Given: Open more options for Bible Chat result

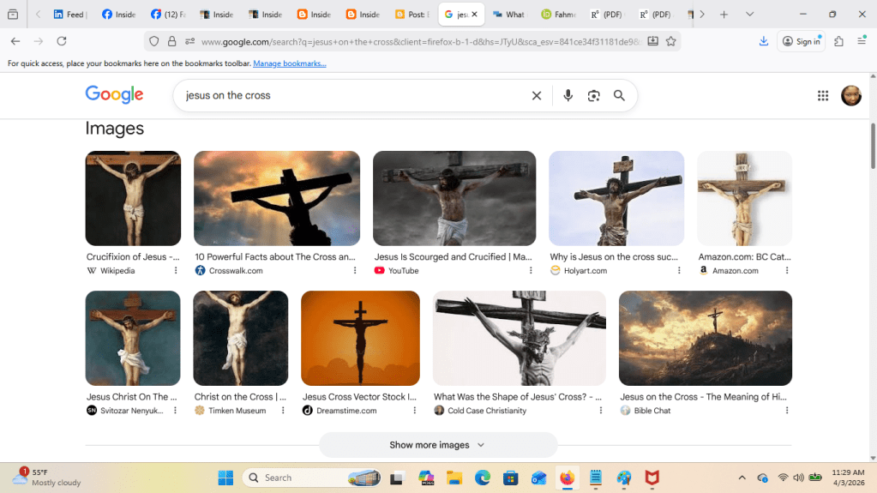Looking at the screenshot, I should coord(787,410).
